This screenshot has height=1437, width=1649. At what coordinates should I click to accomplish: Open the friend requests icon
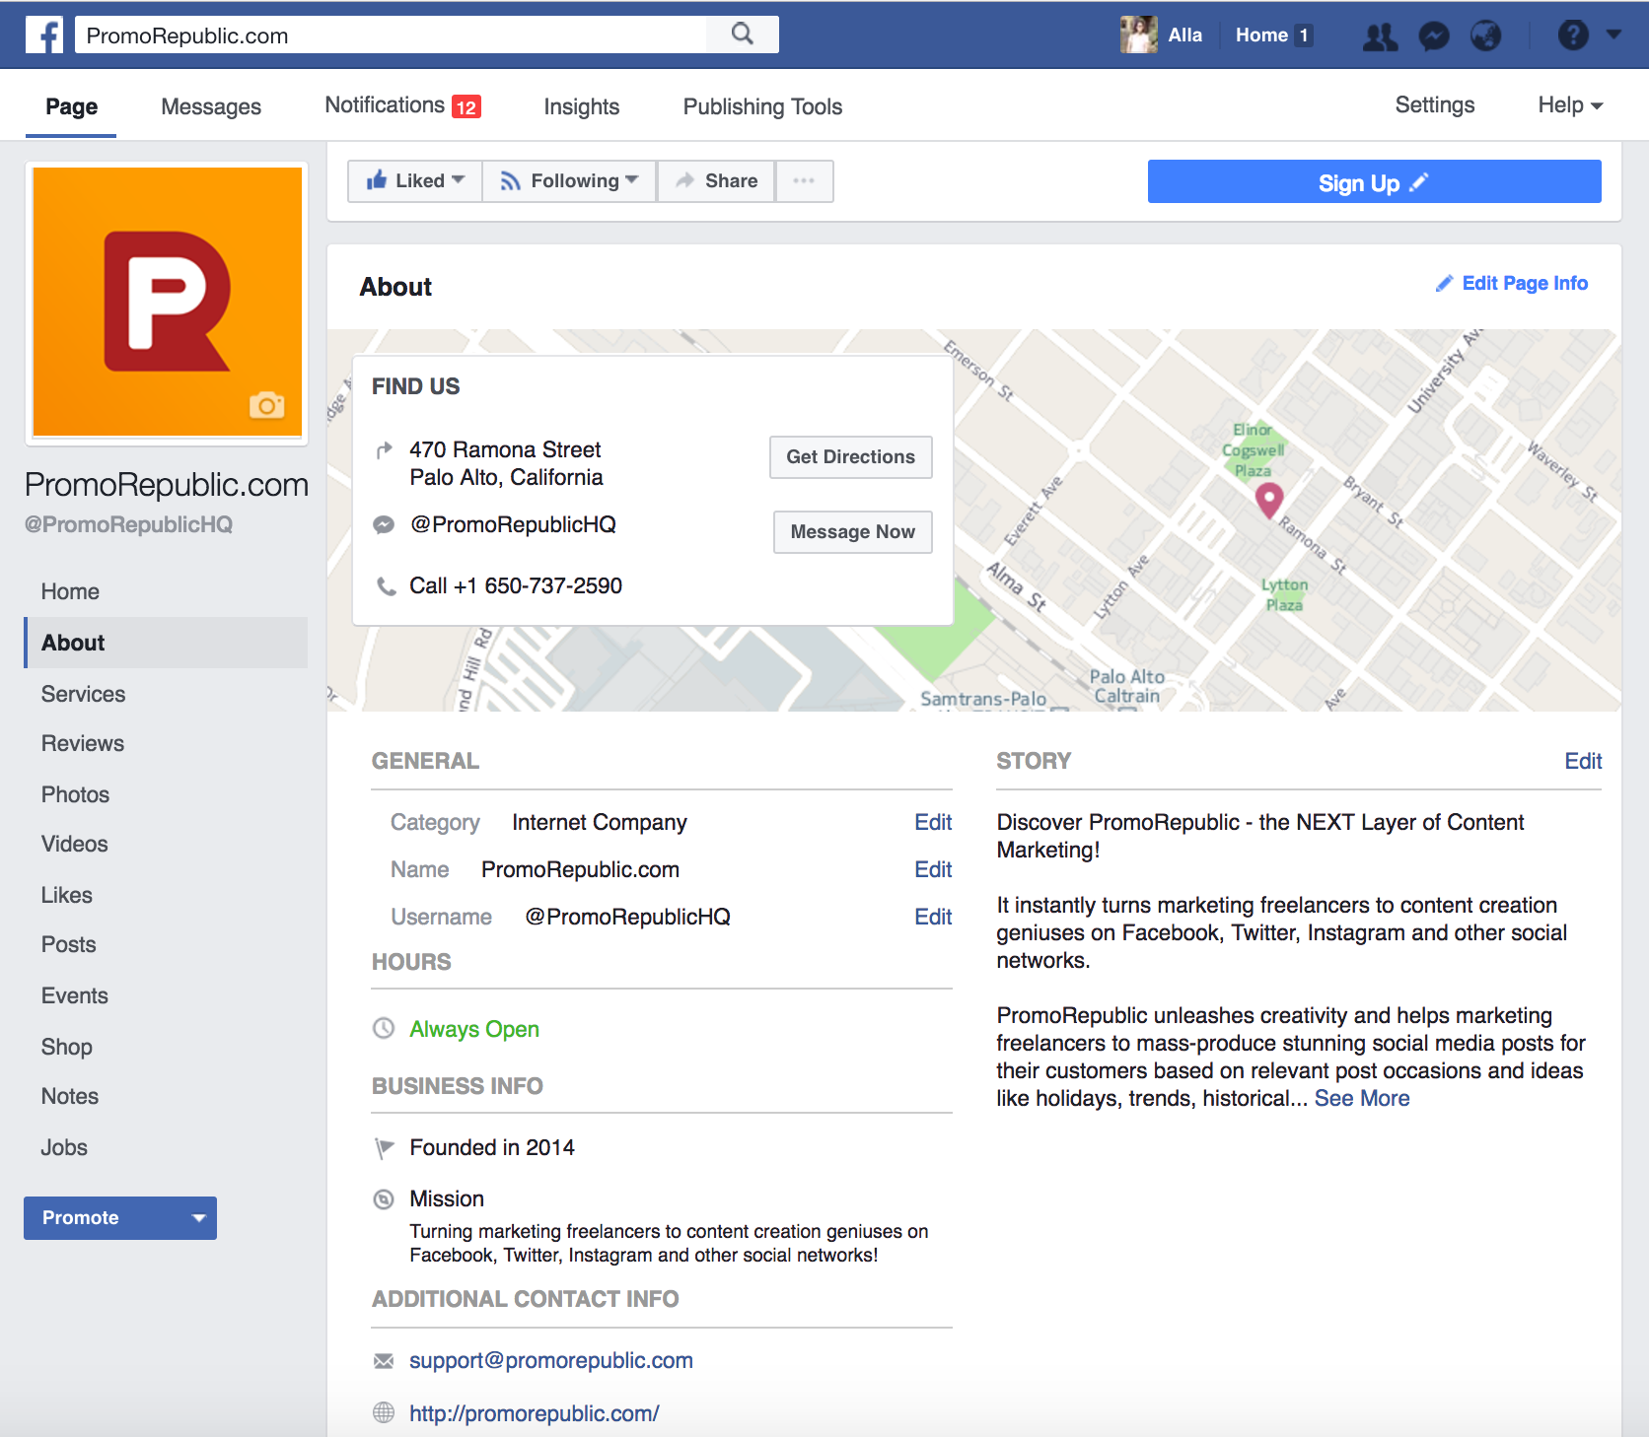1380,36
